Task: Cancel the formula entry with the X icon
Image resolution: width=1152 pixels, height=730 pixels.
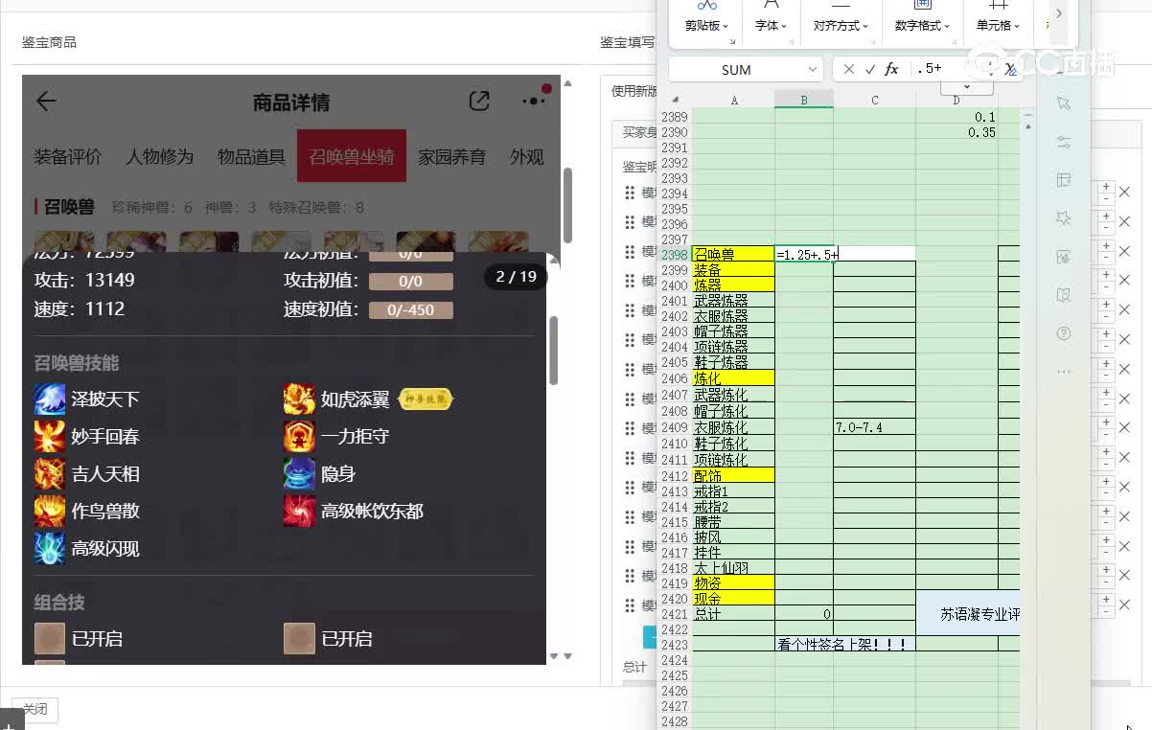Action: coord(848,69)
